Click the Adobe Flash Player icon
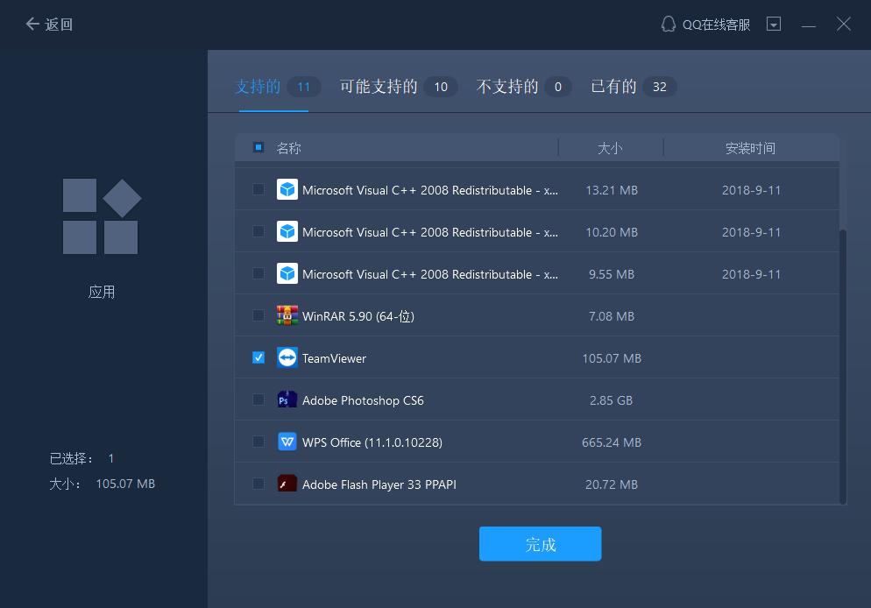This screenshot has width=871, height=608. pyautogui.click(x=287, y=484)
